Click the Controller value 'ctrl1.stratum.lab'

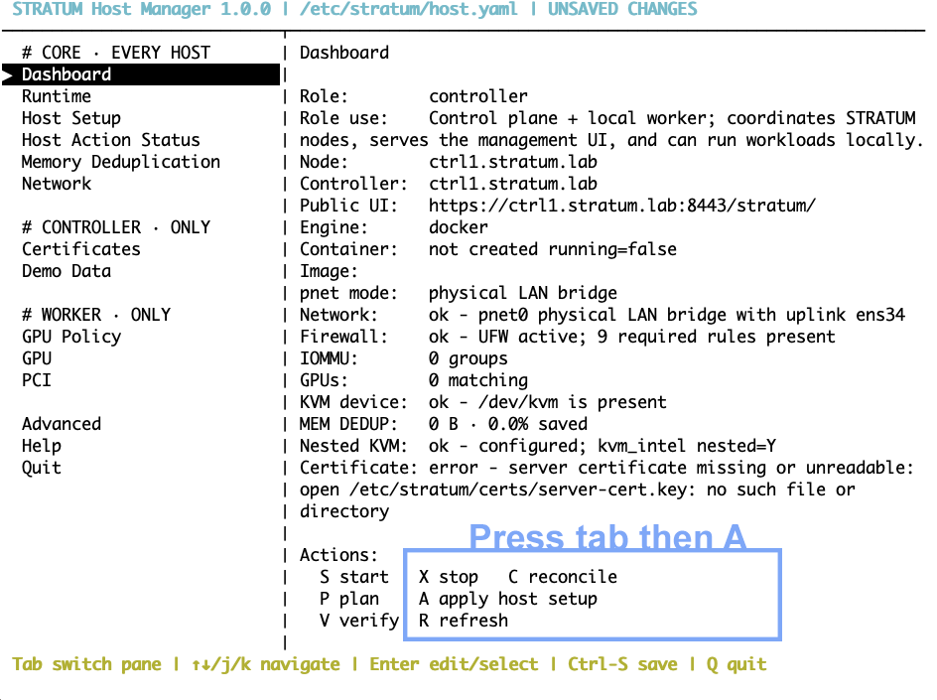coord(513,184)
